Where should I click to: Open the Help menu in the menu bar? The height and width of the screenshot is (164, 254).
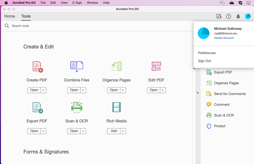coord(106,3)
